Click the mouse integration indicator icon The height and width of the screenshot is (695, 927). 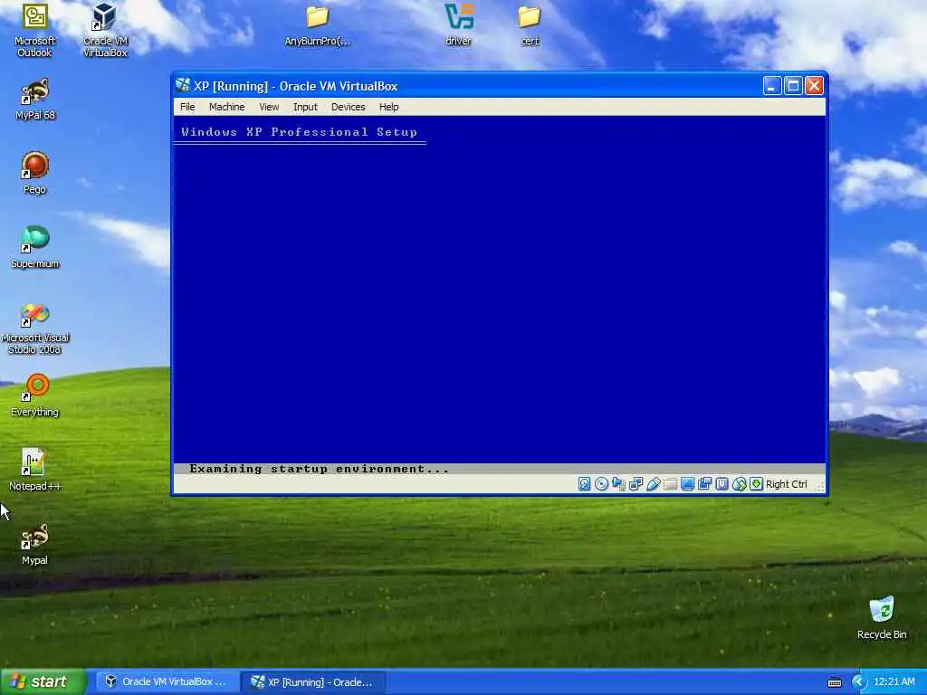739,484
